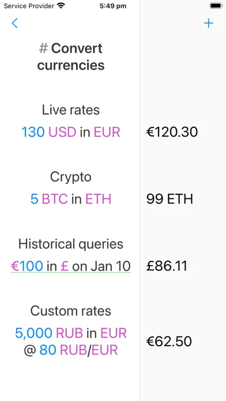The height and width of the screenshot is (401, 226).
Task: Tap the £86.11 result
Action: 167,266
